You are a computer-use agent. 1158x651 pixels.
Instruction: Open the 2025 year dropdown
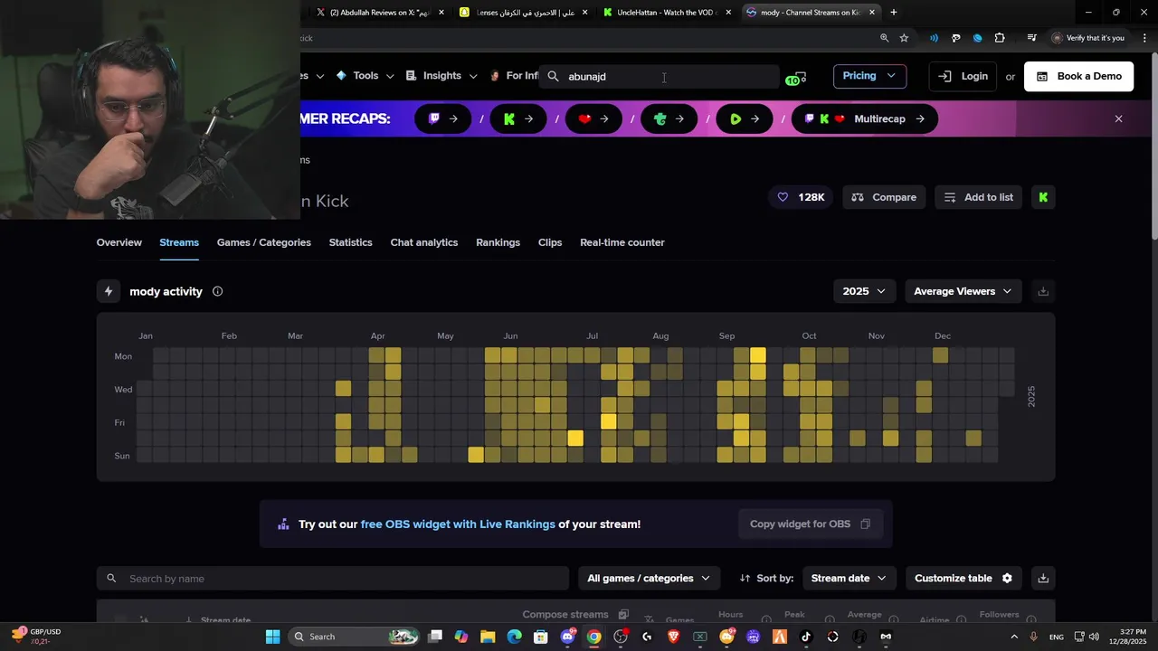(864, 291)
